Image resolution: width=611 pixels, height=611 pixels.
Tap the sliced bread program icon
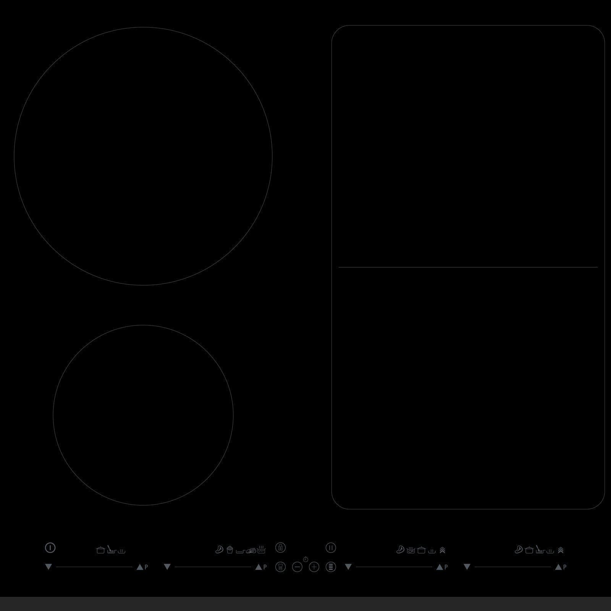251,550
